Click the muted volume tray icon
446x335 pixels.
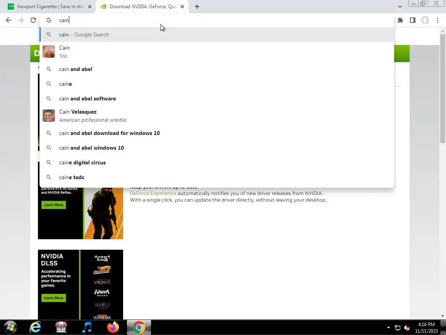click(x=407, y=328)
